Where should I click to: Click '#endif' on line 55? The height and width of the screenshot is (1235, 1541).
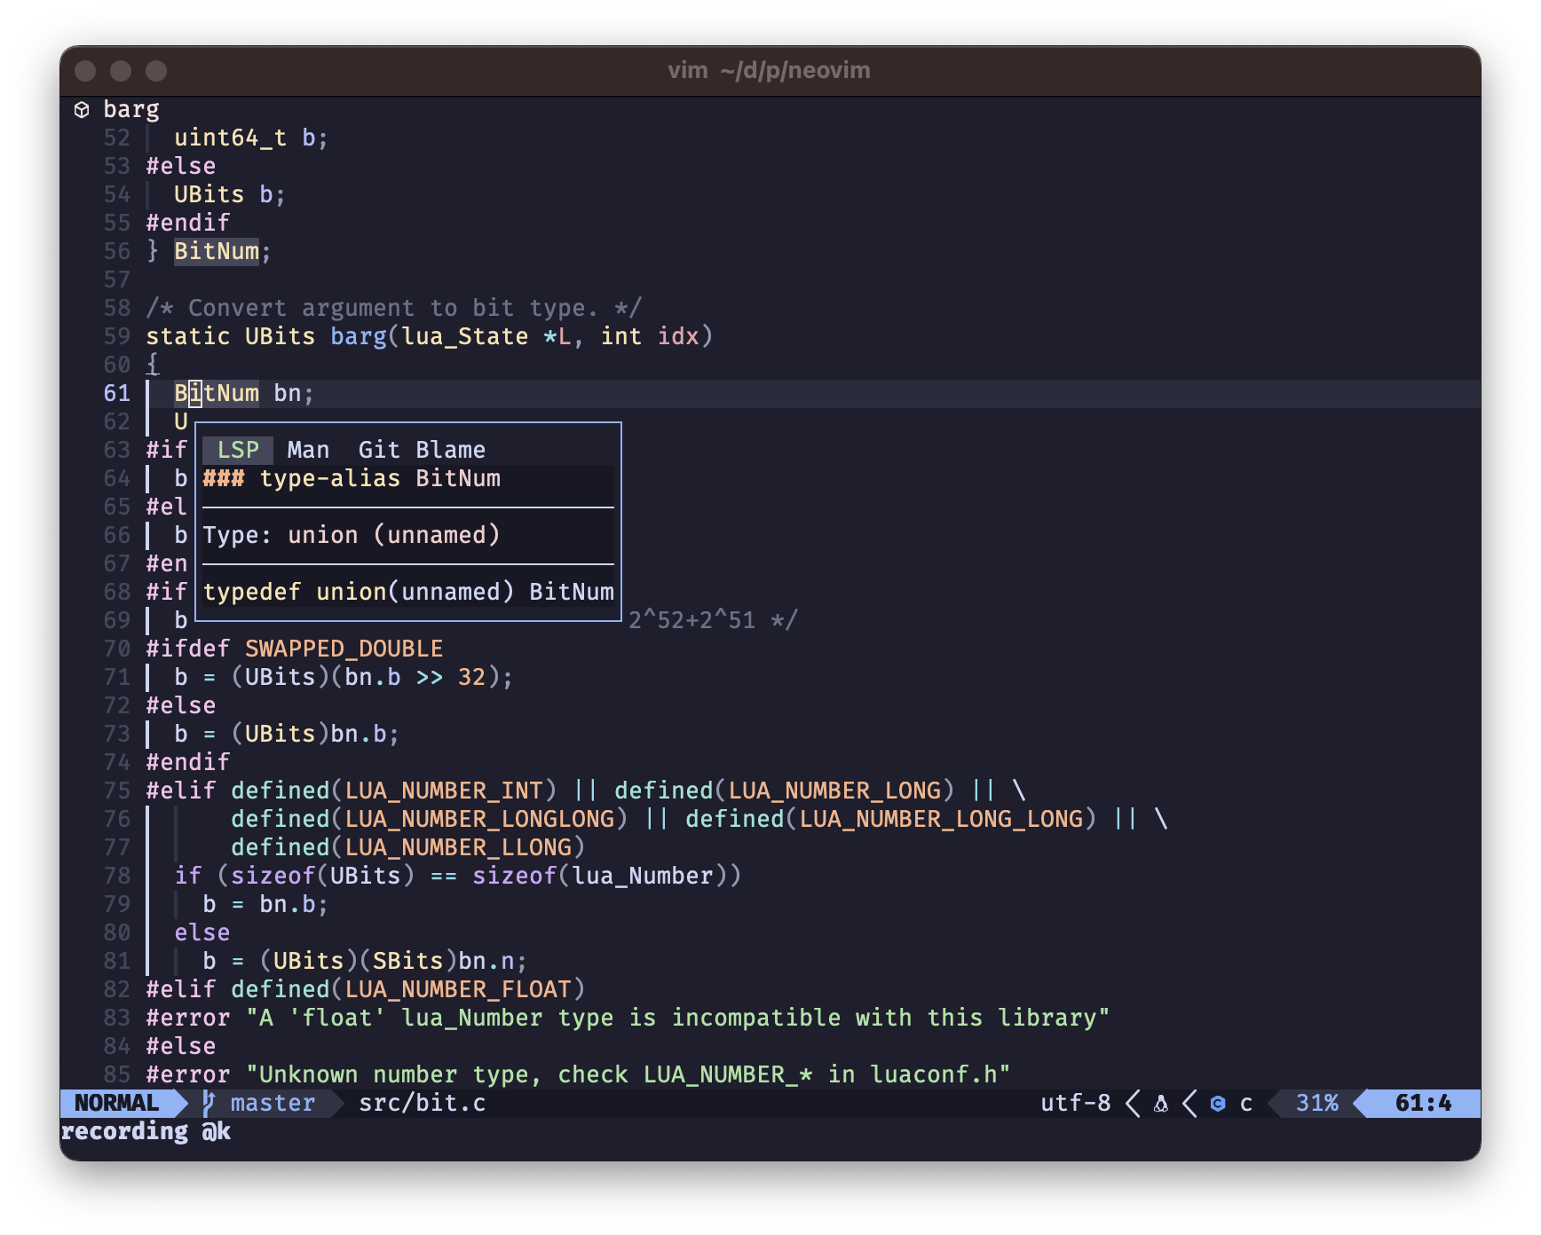click(188, 223)
